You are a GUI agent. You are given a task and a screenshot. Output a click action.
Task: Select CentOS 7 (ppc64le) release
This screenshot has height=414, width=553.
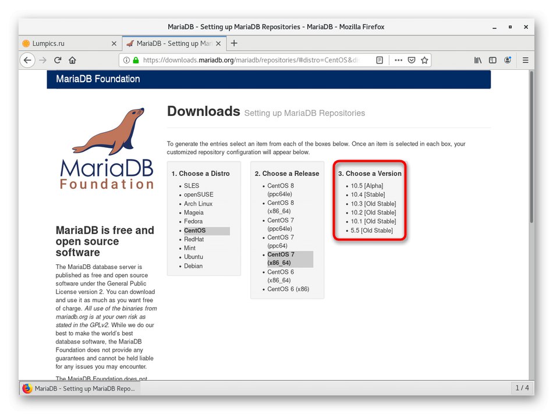pyautogui.click(x=281, y=225)
